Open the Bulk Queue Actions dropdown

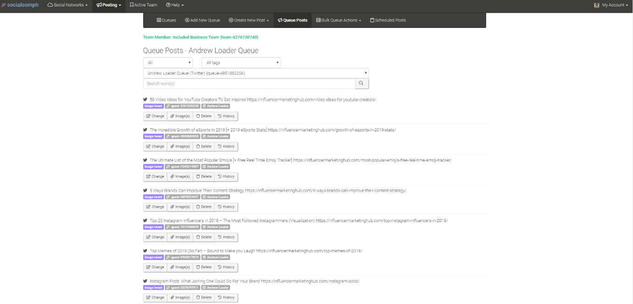(x=339, y=20)
